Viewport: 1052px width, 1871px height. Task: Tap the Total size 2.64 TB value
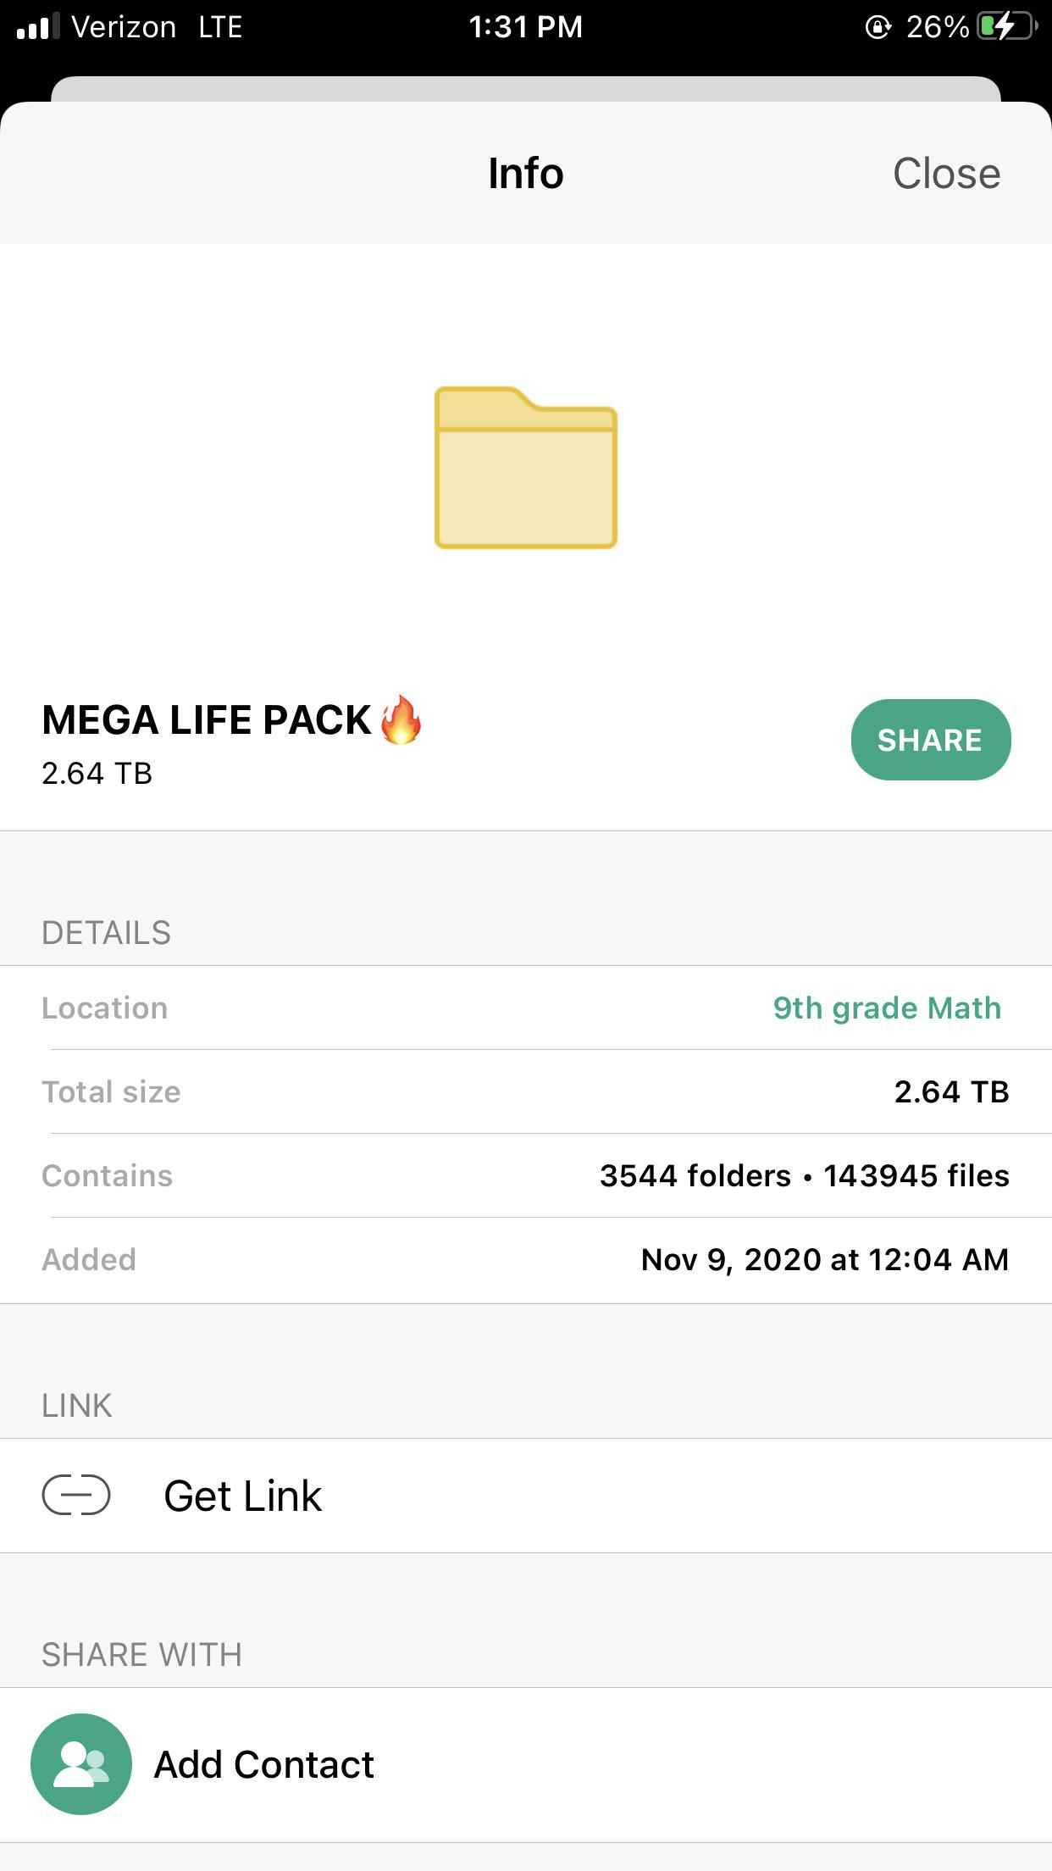tap(951, 1091)
